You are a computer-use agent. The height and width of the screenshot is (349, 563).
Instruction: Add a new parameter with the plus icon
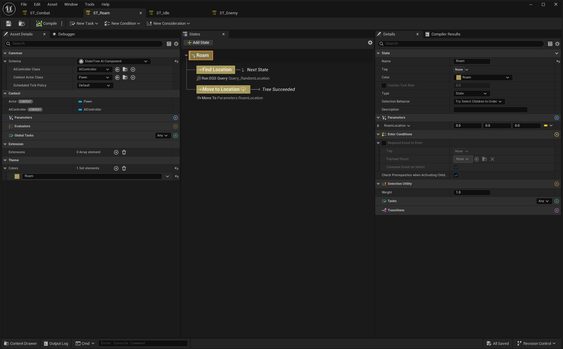point(556,117)
